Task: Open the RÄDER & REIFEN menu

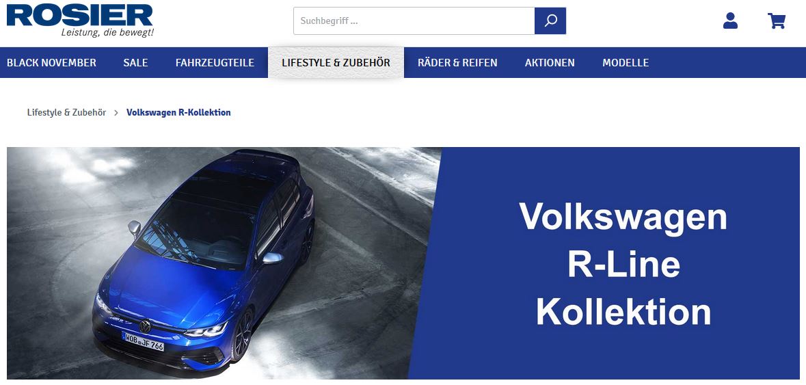Action: coord(457,63)
